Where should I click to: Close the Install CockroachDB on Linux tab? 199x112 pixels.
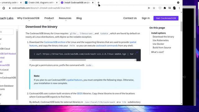[93, 2]
